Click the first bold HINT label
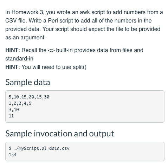 click(12, 50)
